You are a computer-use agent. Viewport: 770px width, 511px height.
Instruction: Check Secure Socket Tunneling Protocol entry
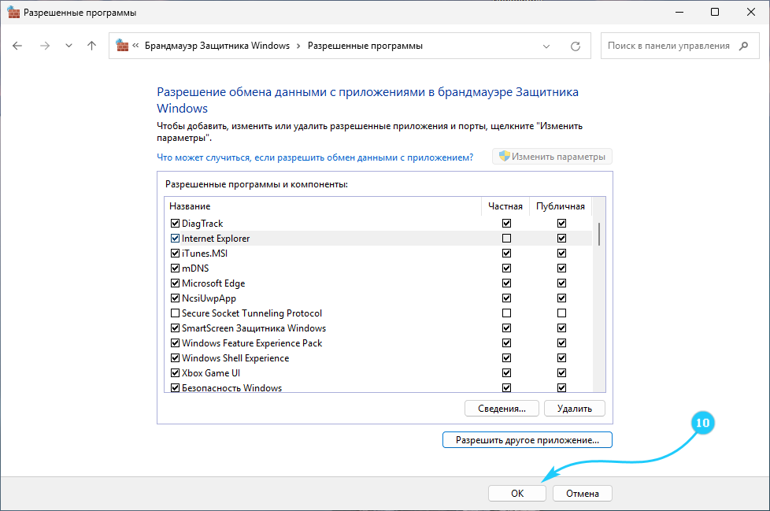pyautogui.click(x=175, y=313)
